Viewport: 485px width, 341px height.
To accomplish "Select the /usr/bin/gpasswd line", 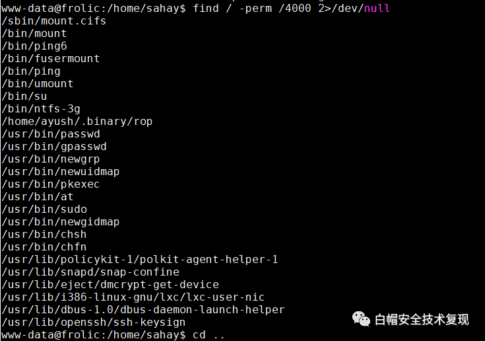I will click(x=54, y=147).
